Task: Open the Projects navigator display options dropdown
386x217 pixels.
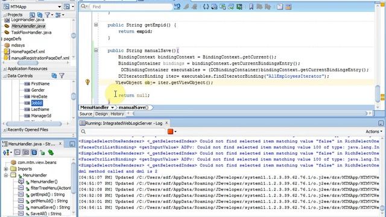Action: tap(59, 15)
